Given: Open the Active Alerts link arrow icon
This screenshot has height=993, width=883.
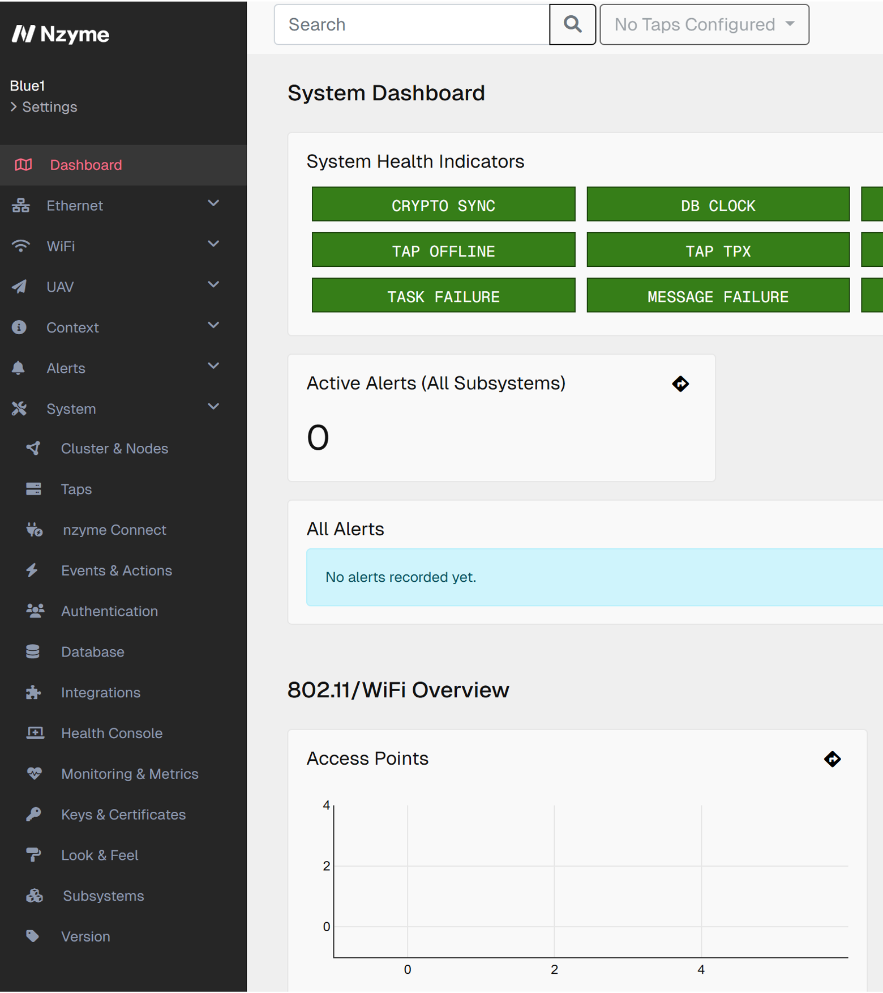Looking at the screenshot, I should pos(680,384).
